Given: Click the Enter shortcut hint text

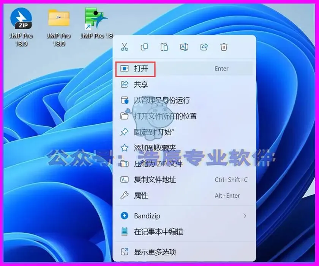Looking at the screenshot, I should tap(221, 69).
